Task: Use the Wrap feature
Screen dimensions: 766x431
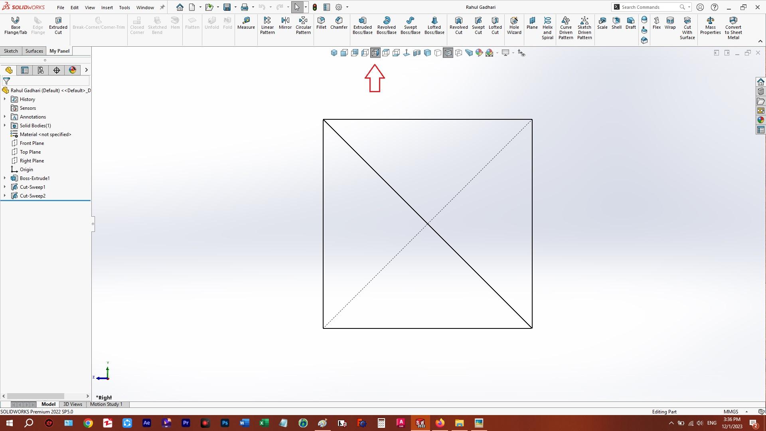Action: click(670, 23)
